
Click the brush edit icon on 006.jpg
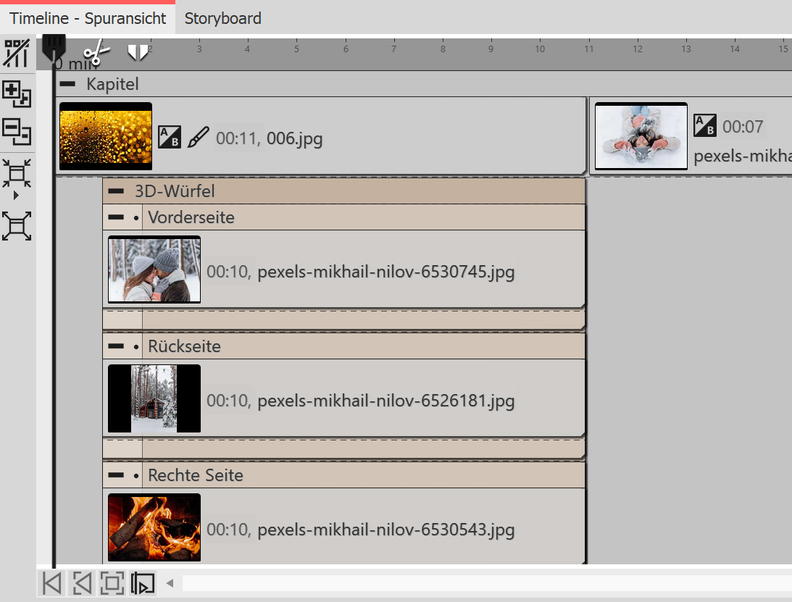coord(197,137)
